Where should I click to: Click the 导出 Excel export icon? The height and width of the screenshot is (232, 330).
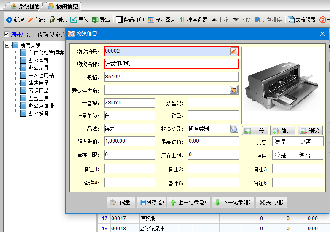tap(95, 20)
